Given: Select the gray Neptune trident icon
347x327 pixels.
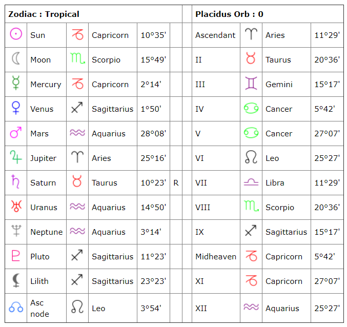Looking at the screenshot, I should pyautogui.click(x=16, y=232).
